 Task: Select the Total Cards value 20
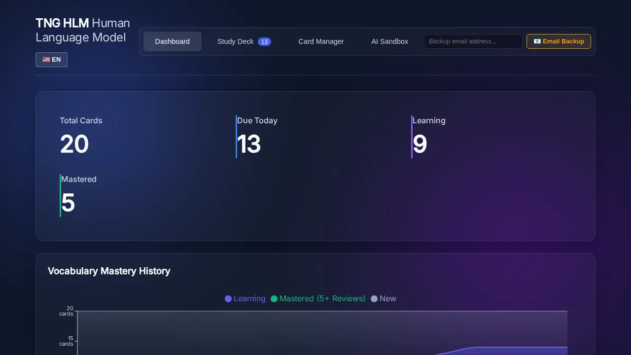point(74,144)
